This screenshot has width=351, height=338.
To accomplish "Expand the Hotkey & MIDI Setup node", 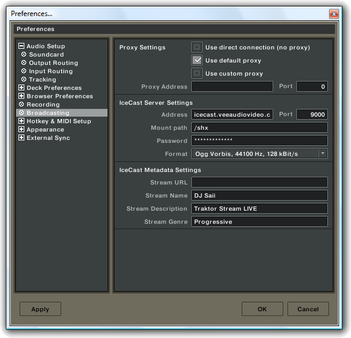I will click(x=21, y=121).
